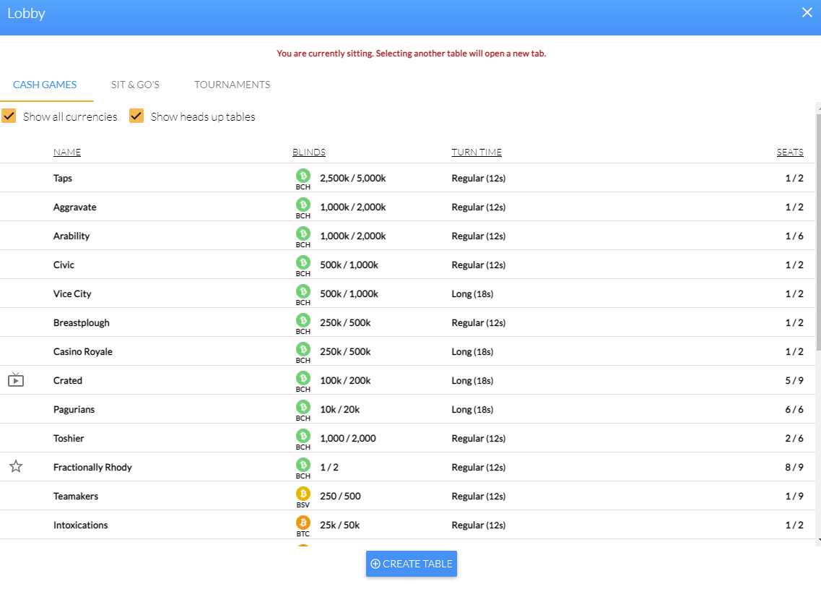Sort tables by Blinds column
This screenshot has height=597, width=821.
tap(309, 152)
